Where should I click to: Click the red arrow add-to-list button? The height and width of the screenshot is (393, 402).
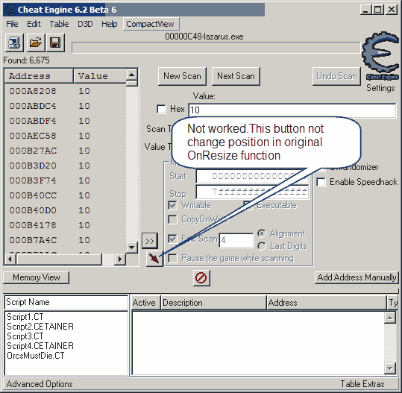154,259
